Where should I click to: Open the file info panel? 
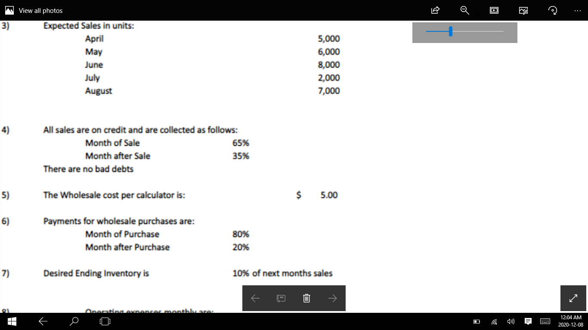click(281, 298)
